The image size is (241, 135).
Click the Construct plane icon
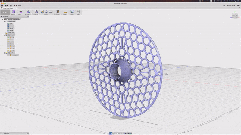point(57,12)
